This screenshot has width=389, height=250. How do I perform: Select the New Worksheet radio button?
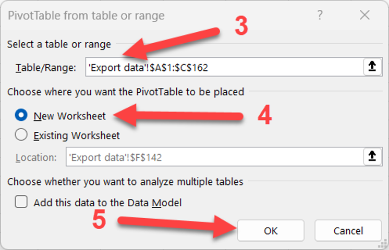(x=21, y=115)
